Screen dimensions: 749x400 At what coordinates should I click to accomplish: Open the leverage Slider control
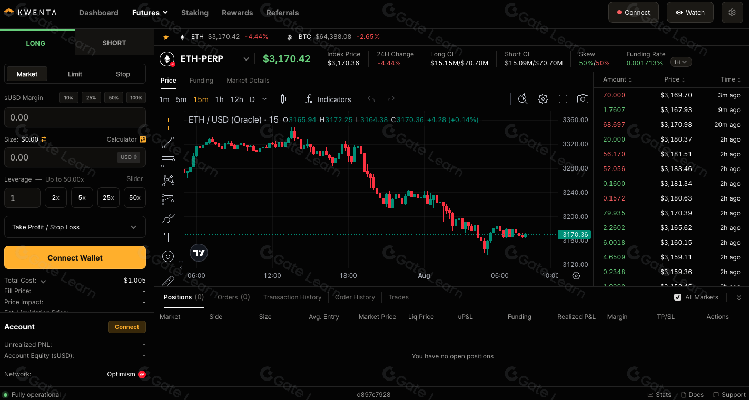(x=134, y=179)
